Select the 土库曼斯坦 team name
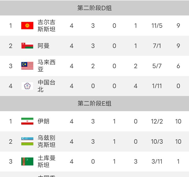This screenshot has width=189, height=177. coord(46,162)
